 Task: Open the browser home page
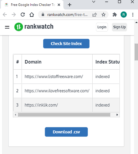point(32,15)
